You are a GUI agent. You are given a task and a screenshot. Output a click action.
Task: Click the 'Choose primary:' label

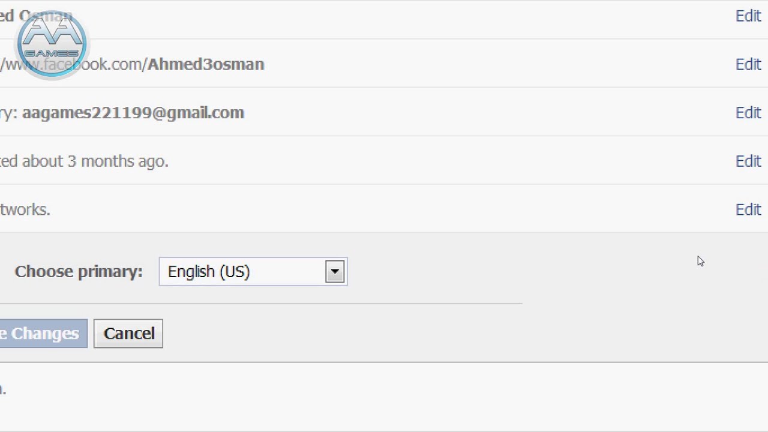tap(79, 272)
